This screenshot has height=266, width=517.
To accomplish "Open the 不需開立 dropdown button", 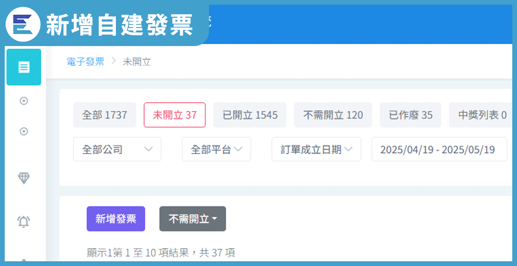I will tap(193, 219).
